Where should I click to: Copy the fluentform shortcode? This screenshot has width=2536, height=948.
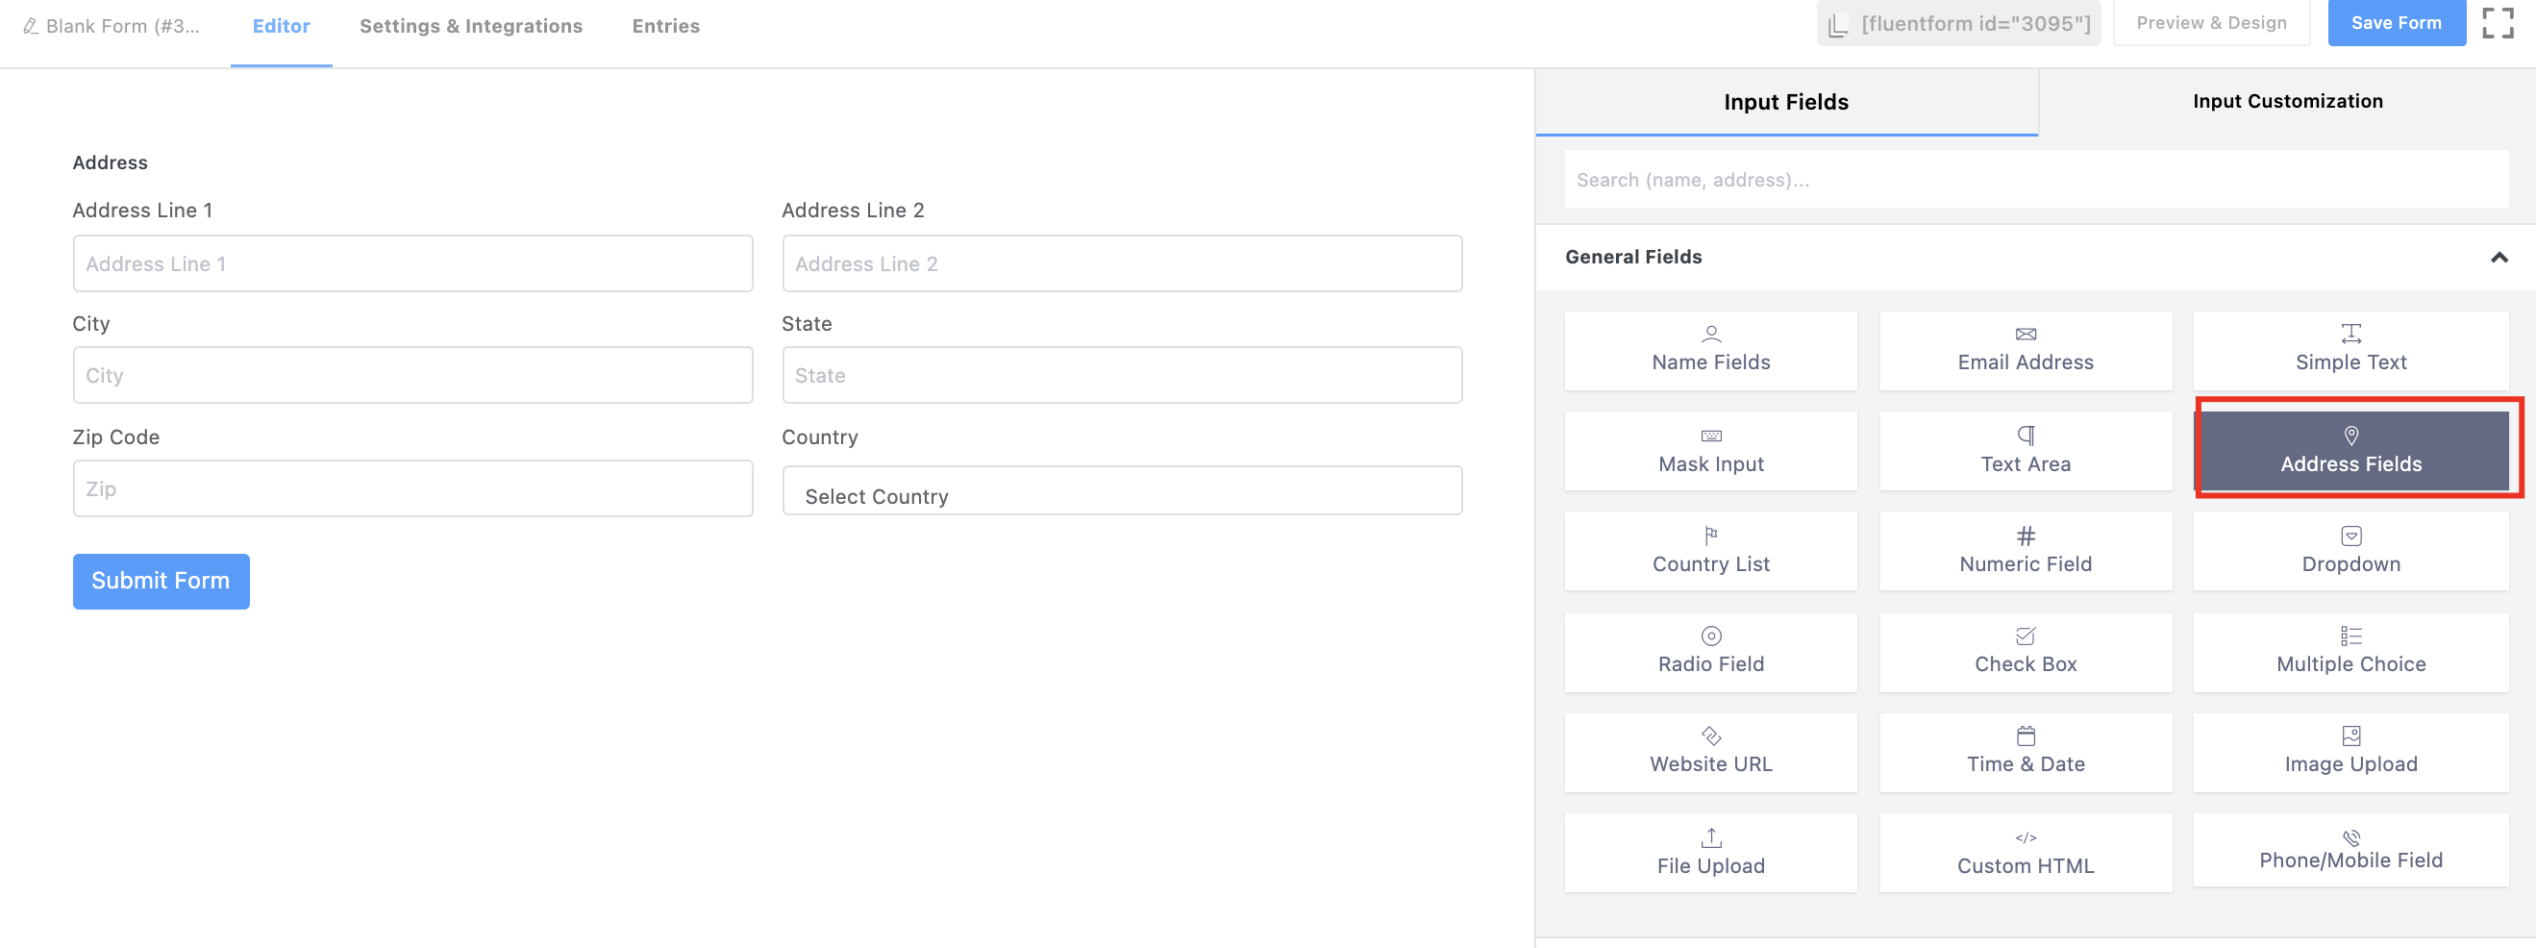point(1958,24)
